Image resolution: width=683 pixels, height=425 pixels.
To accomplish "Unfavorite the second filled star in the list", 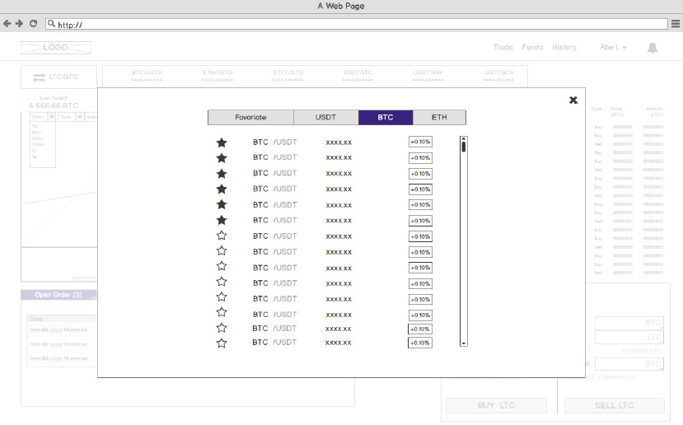I will point(222,157).
